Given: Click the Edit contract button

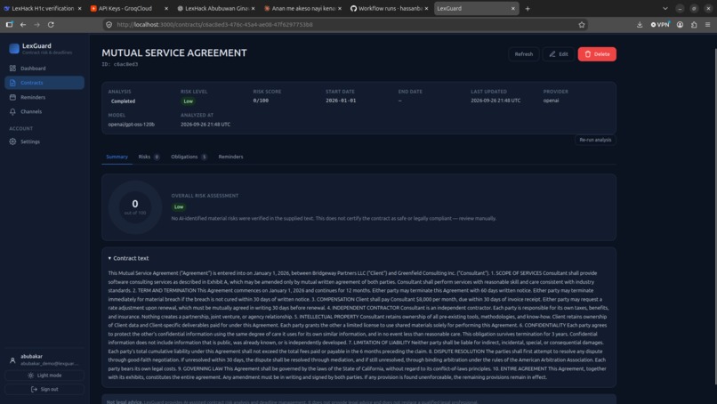Looking at the screenshot, I should click(559, 54).
